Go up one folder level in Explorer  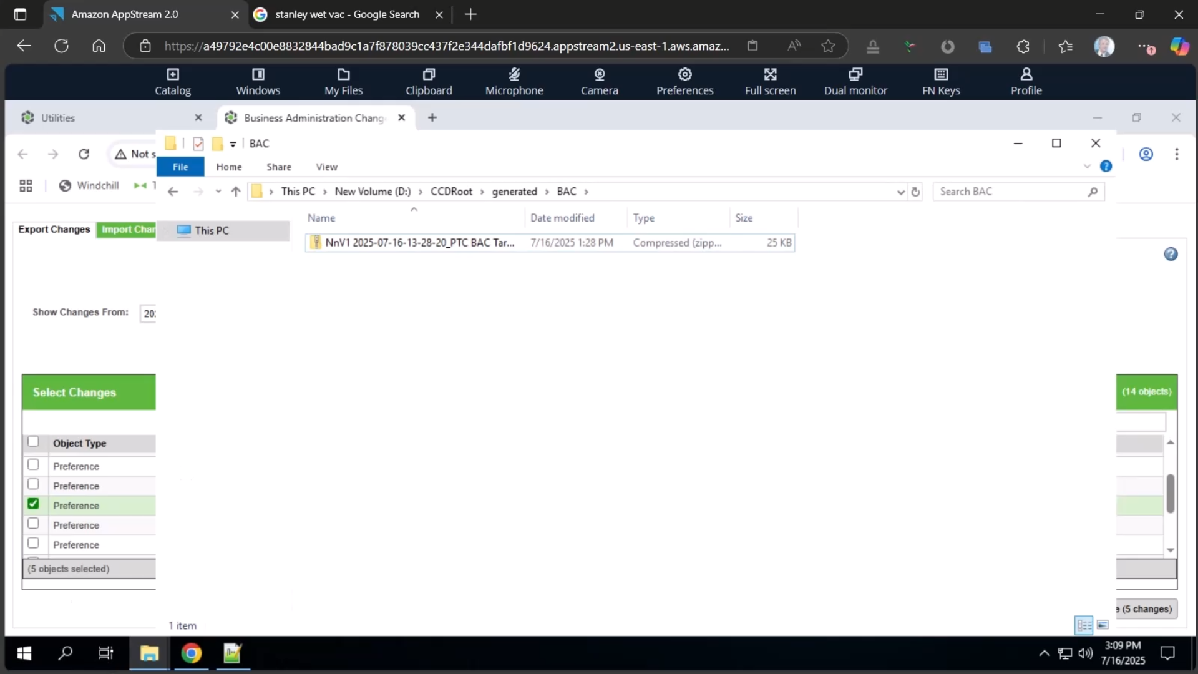point(235,192)
